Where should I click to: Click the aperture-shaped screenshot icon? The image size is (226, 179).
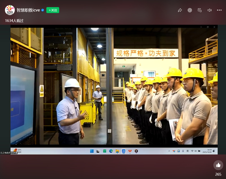(190, 10)
